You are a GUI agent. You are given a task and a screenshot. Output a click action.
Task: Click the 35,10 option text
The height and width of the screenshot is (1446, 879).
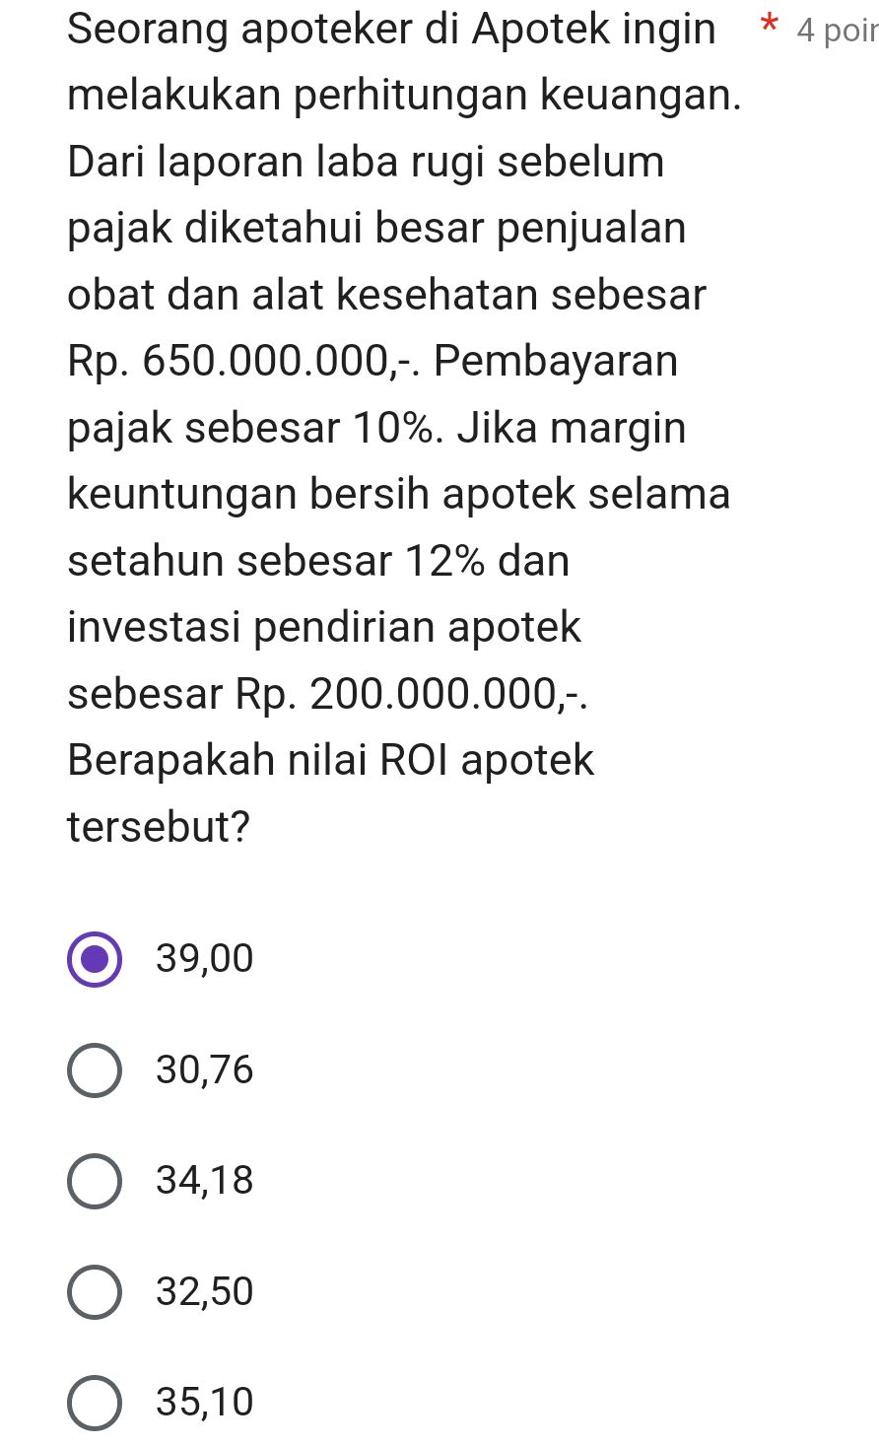click(204, 1401)
